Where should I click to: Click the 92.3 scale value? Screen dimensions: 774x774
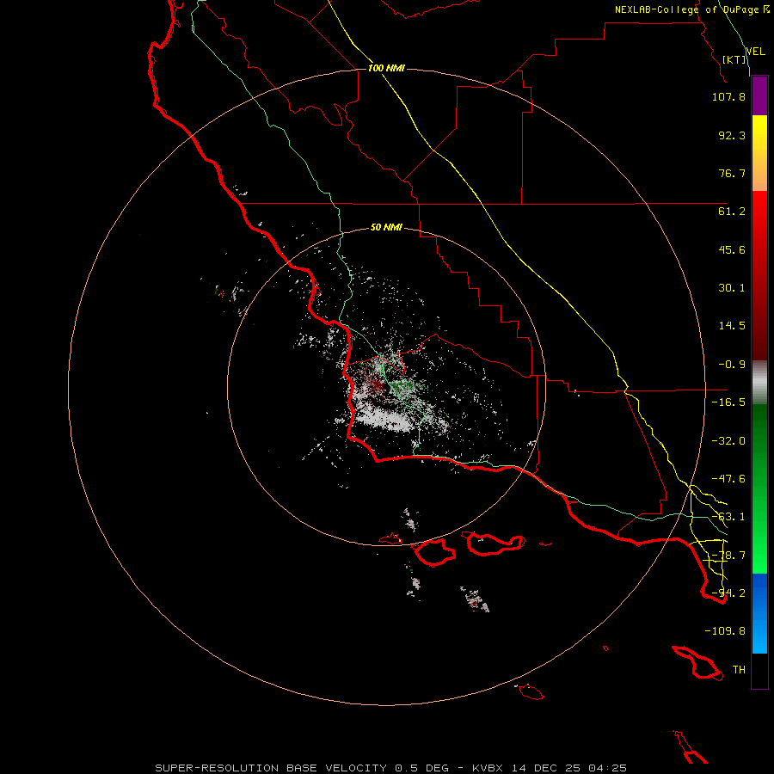732,135
